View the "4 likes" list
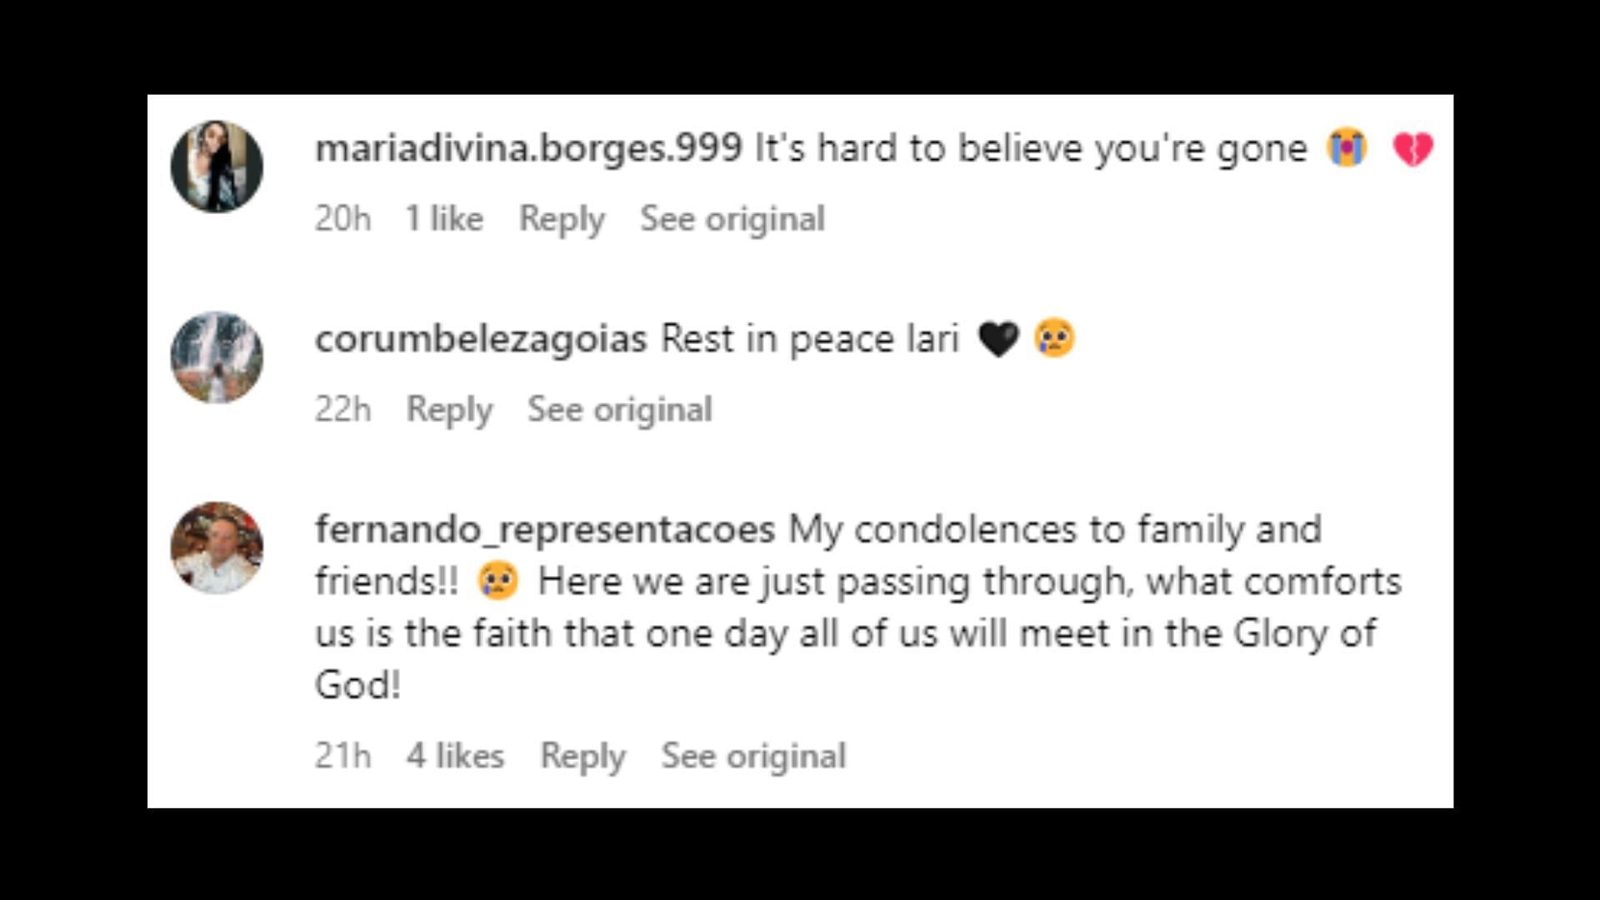Viewport: 1600px width, 900px height. point(455,756)
